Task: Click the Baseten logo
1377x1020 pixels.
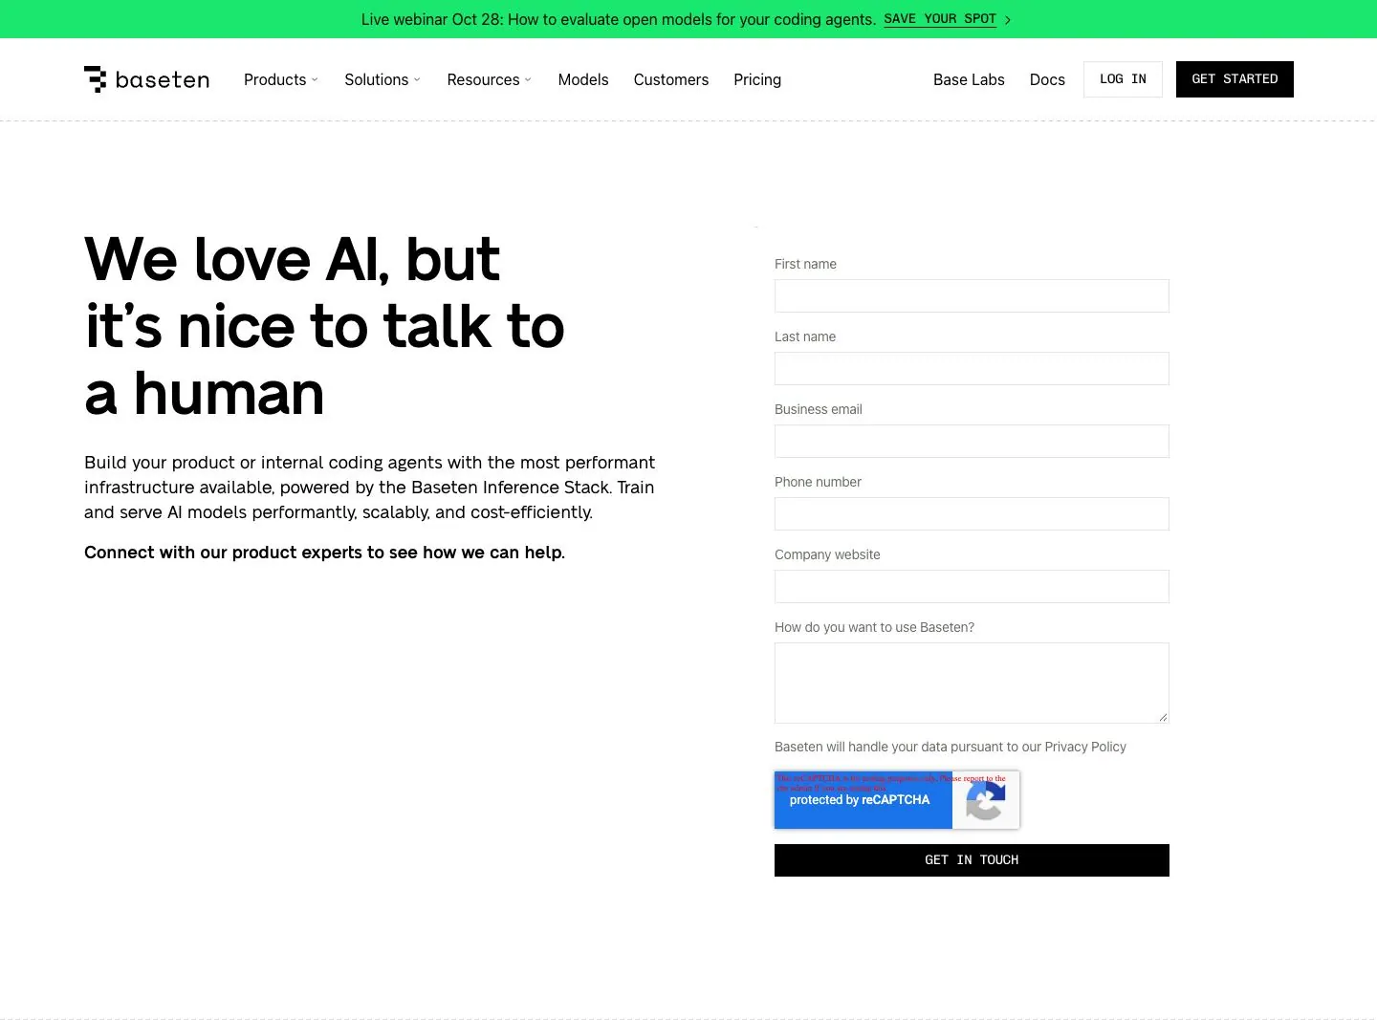Action: [146, 79]
